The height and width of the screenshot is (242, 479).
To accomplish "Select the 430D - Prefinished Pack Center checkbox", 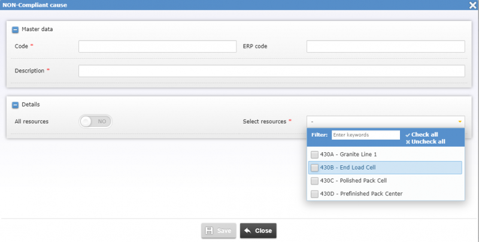I will pos(315,193).
